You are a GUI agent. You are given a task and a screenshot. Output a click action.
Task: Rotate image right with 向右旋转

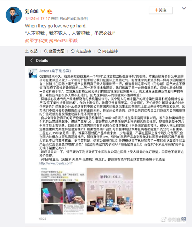point(108,51)
